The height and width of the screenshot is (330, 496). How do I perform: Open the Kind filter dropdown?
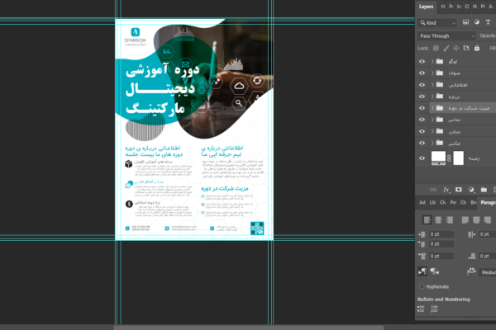click(437, 23)
